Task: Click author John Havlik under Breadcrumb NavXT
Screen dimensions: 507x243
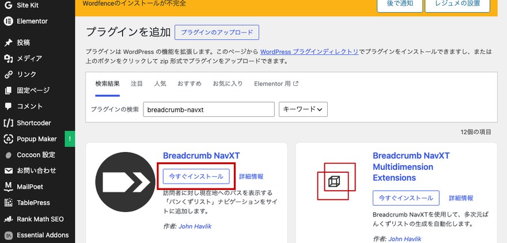Action: [x=195, y=226]
